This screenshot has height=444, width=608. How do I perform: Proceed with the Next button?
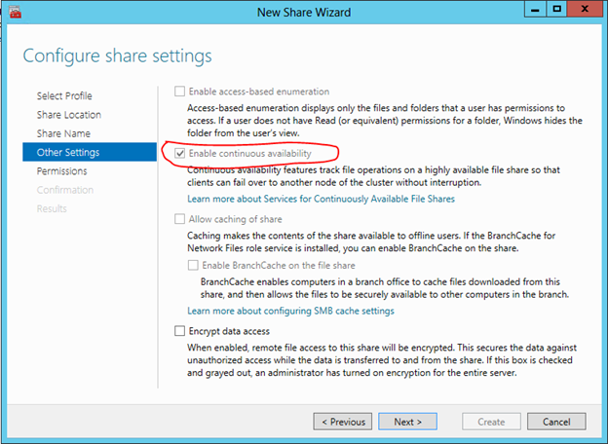[407, 422]
